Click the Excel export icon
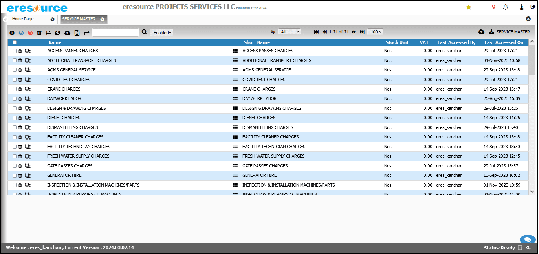The image size is (539, 254). [77, 33]
